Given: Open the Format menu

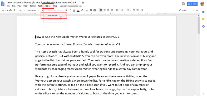Looking at the screenshot, I should click(33, 6).
